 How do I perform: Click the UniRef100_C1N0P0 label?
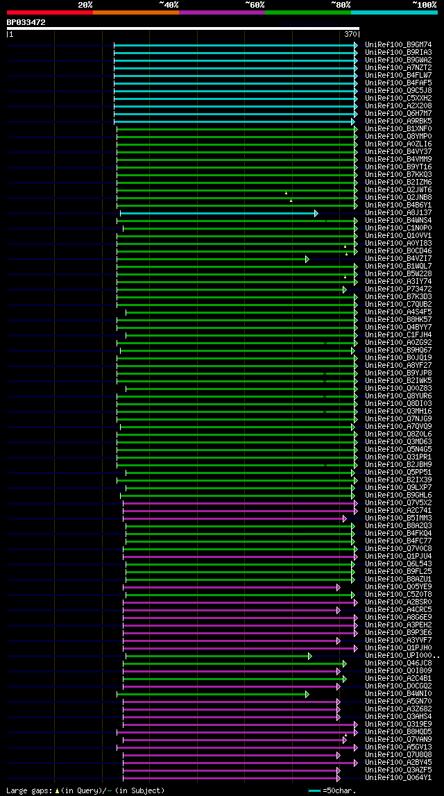tap(398, 228)
